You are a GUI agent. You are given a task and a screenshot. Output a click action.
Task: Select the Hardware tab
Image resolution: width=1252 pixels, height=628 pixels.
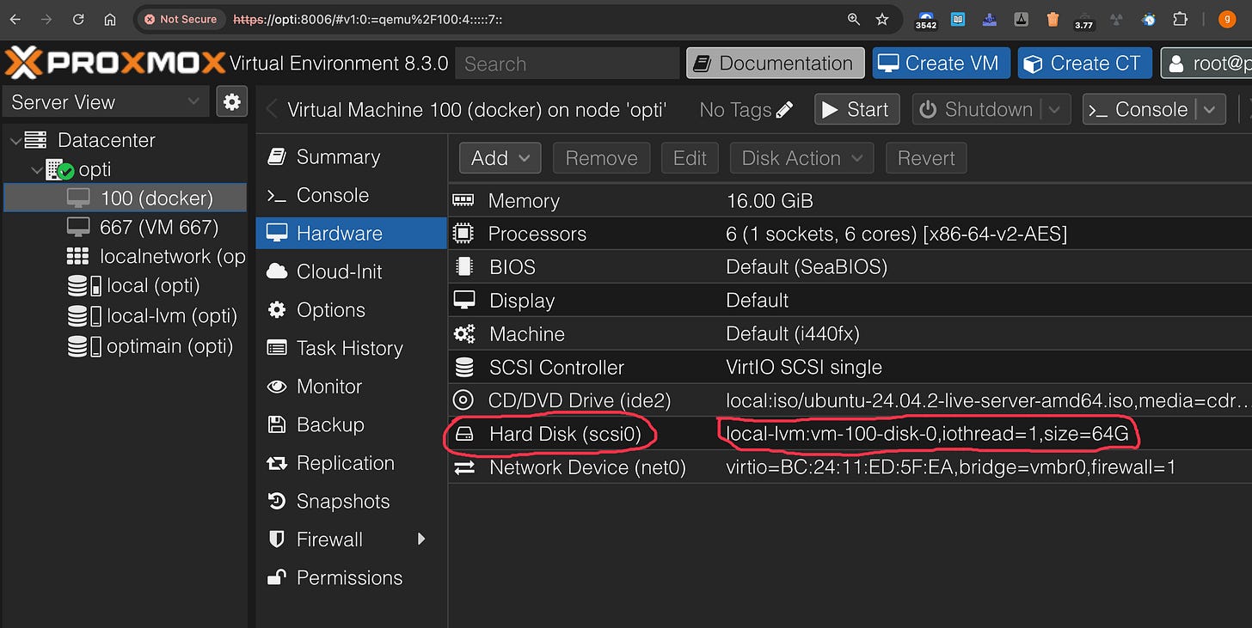tap(352, 233)
